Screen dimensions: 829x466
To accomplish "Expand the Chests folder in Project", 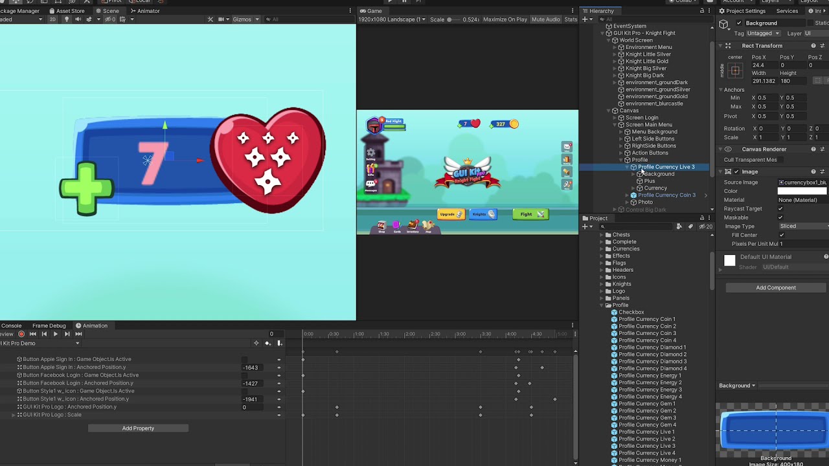I will 601,235.
